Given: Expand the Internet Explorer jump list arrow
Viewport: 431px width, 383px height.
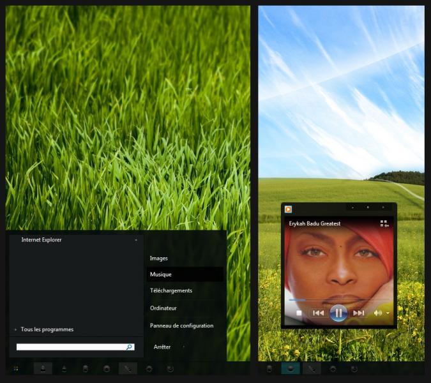Looking at the screenshot, I should (136, 240).
